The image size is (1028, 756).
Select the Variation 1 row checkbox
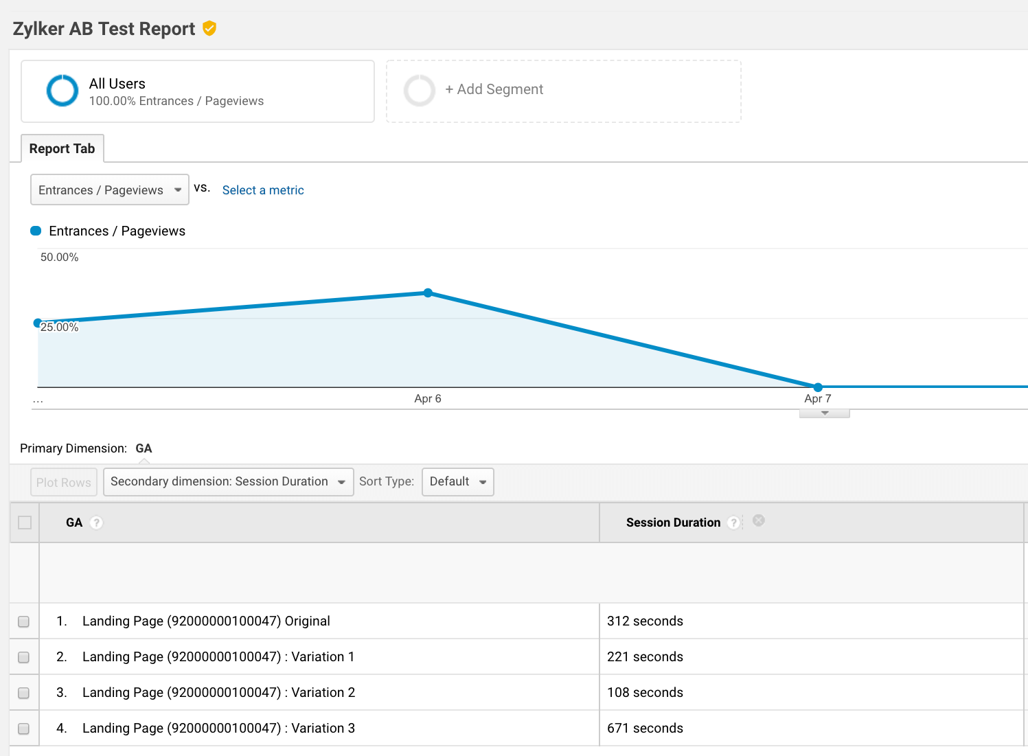[23, 657]
